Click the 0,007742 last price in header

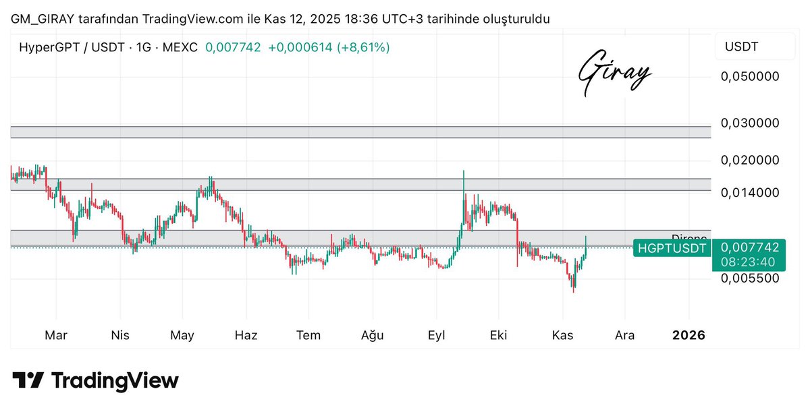pyautogui.click(x=233, y=48)
